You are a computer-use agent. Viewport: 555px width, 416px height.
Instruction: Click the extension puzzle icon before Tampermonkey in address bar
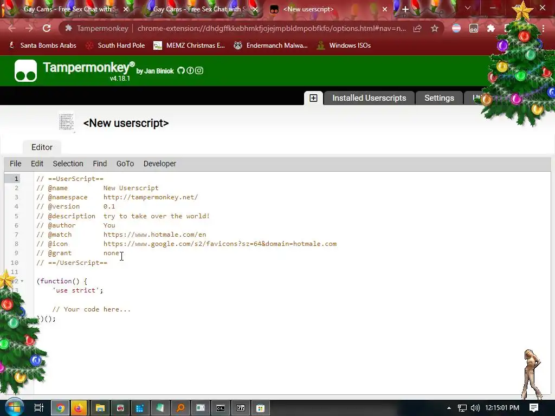[69, 28]
